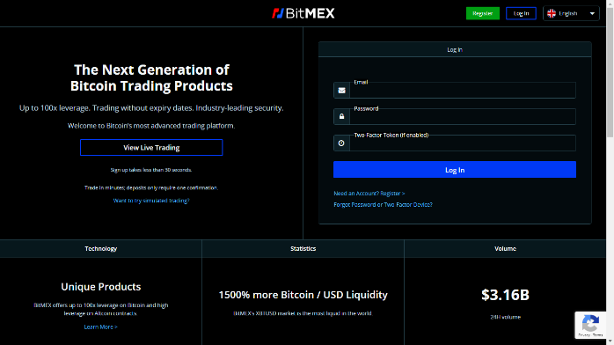Open Forgot Password or Two Factor Device link
Screen dimensions: 614x345
click(383, 205)
